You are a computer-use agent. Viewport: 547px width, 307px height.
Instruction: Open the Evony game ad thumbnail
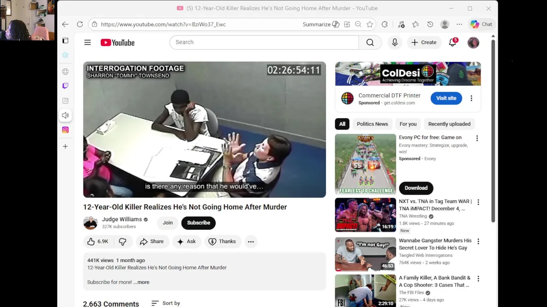[365, 164]
